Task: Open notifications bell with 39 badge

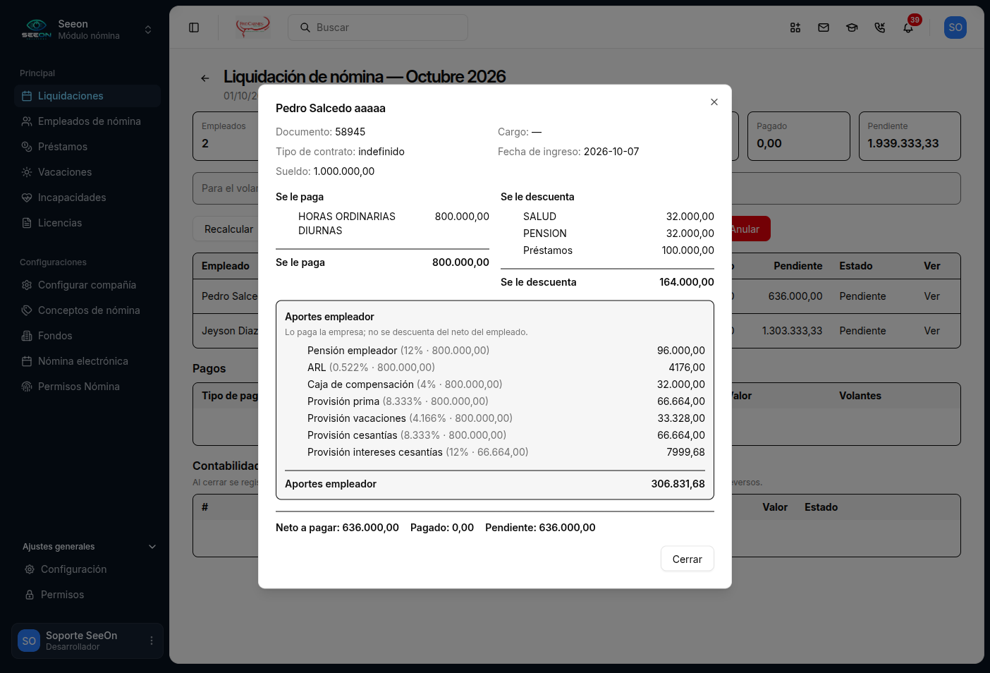Action: (x=909, y=28)
